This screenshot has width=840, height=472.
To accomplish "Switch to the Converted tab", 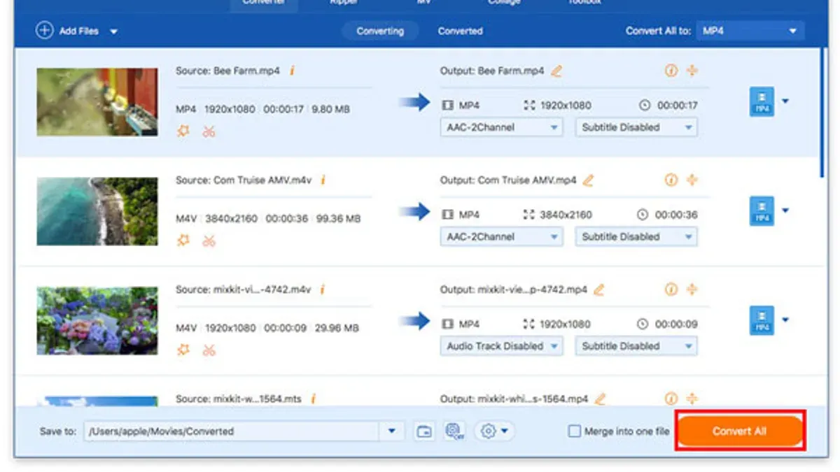I will (x=460, y=31).
